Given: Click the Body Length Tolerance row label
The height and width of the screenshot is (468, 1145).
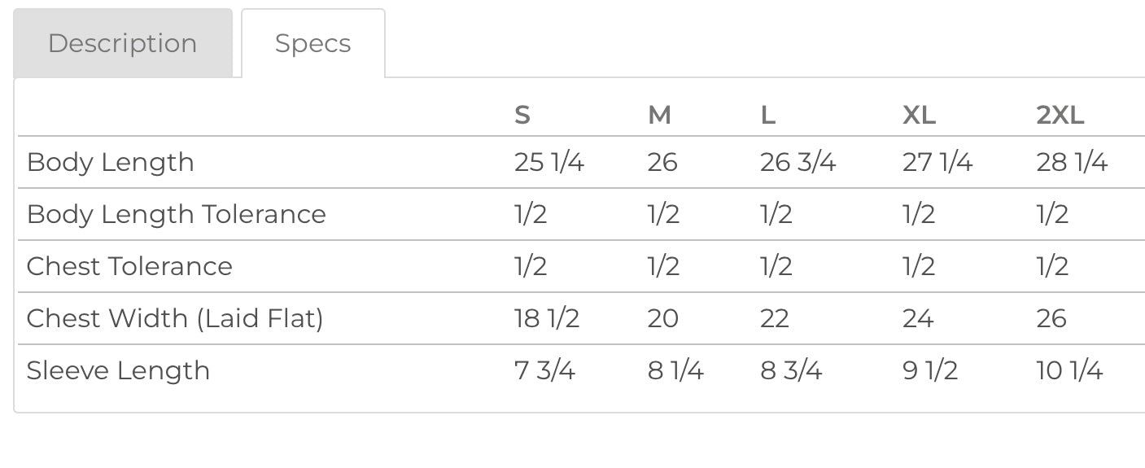Looking at the screenshot, I should [x=177, y=214].
